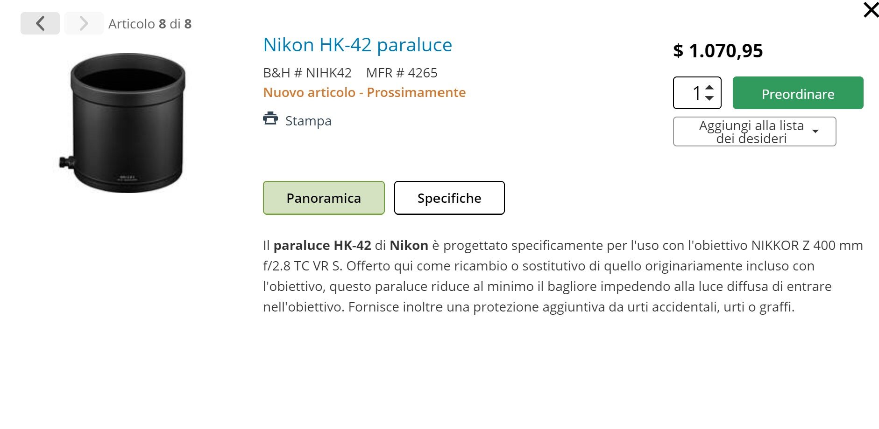The image size is (879, 429).
Task: Click the lens hood product image
Action: (x=122, y=123)
